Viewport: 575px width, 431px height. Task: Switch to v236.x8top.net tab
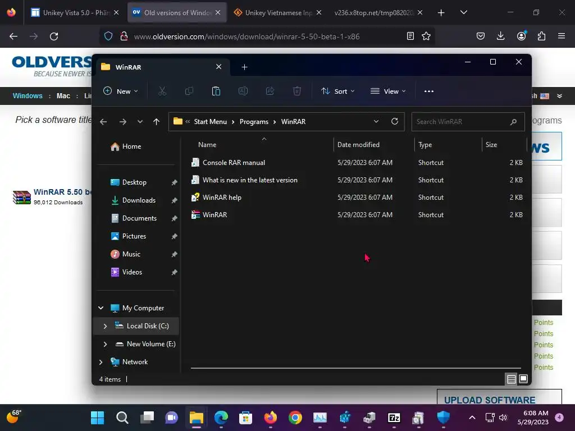[x=378, y=12]
